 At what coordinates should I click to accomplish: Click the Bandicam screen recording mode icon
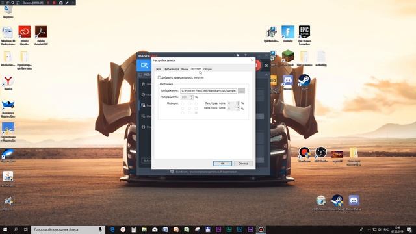pos(144,65)
